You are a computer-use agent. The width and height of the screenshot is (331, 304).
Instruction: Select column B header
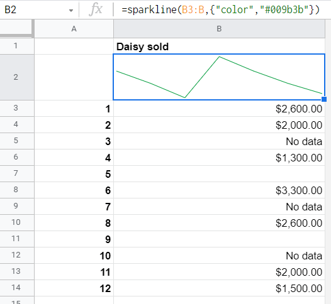pos(219,29)
